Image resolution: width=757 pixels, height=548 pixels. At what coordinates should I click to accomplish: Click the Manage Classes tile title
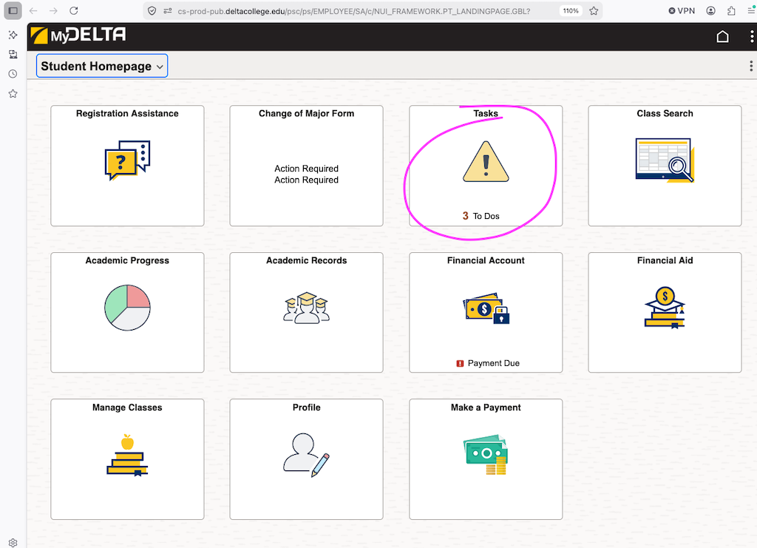(127, 407)
